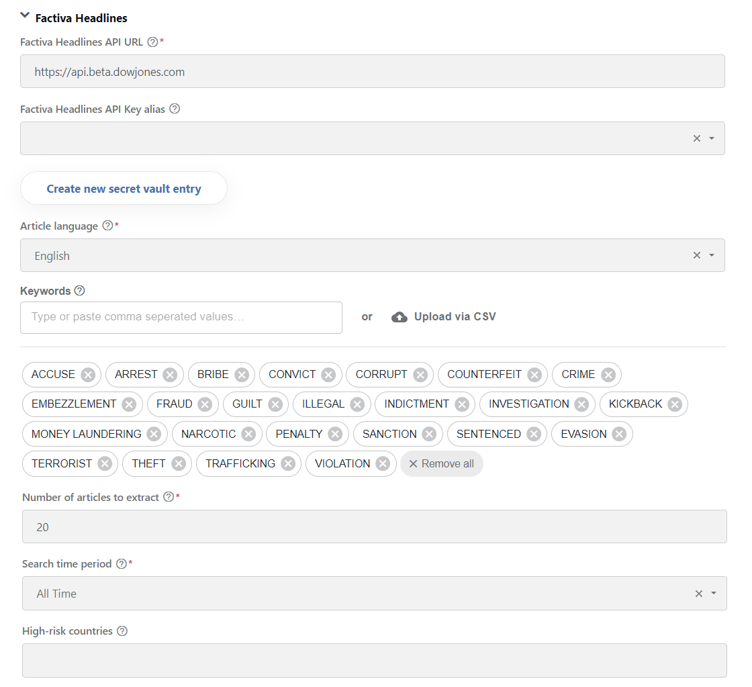Click the High-risk countries help icon
The image size is (752, 687).
point(122,631)
